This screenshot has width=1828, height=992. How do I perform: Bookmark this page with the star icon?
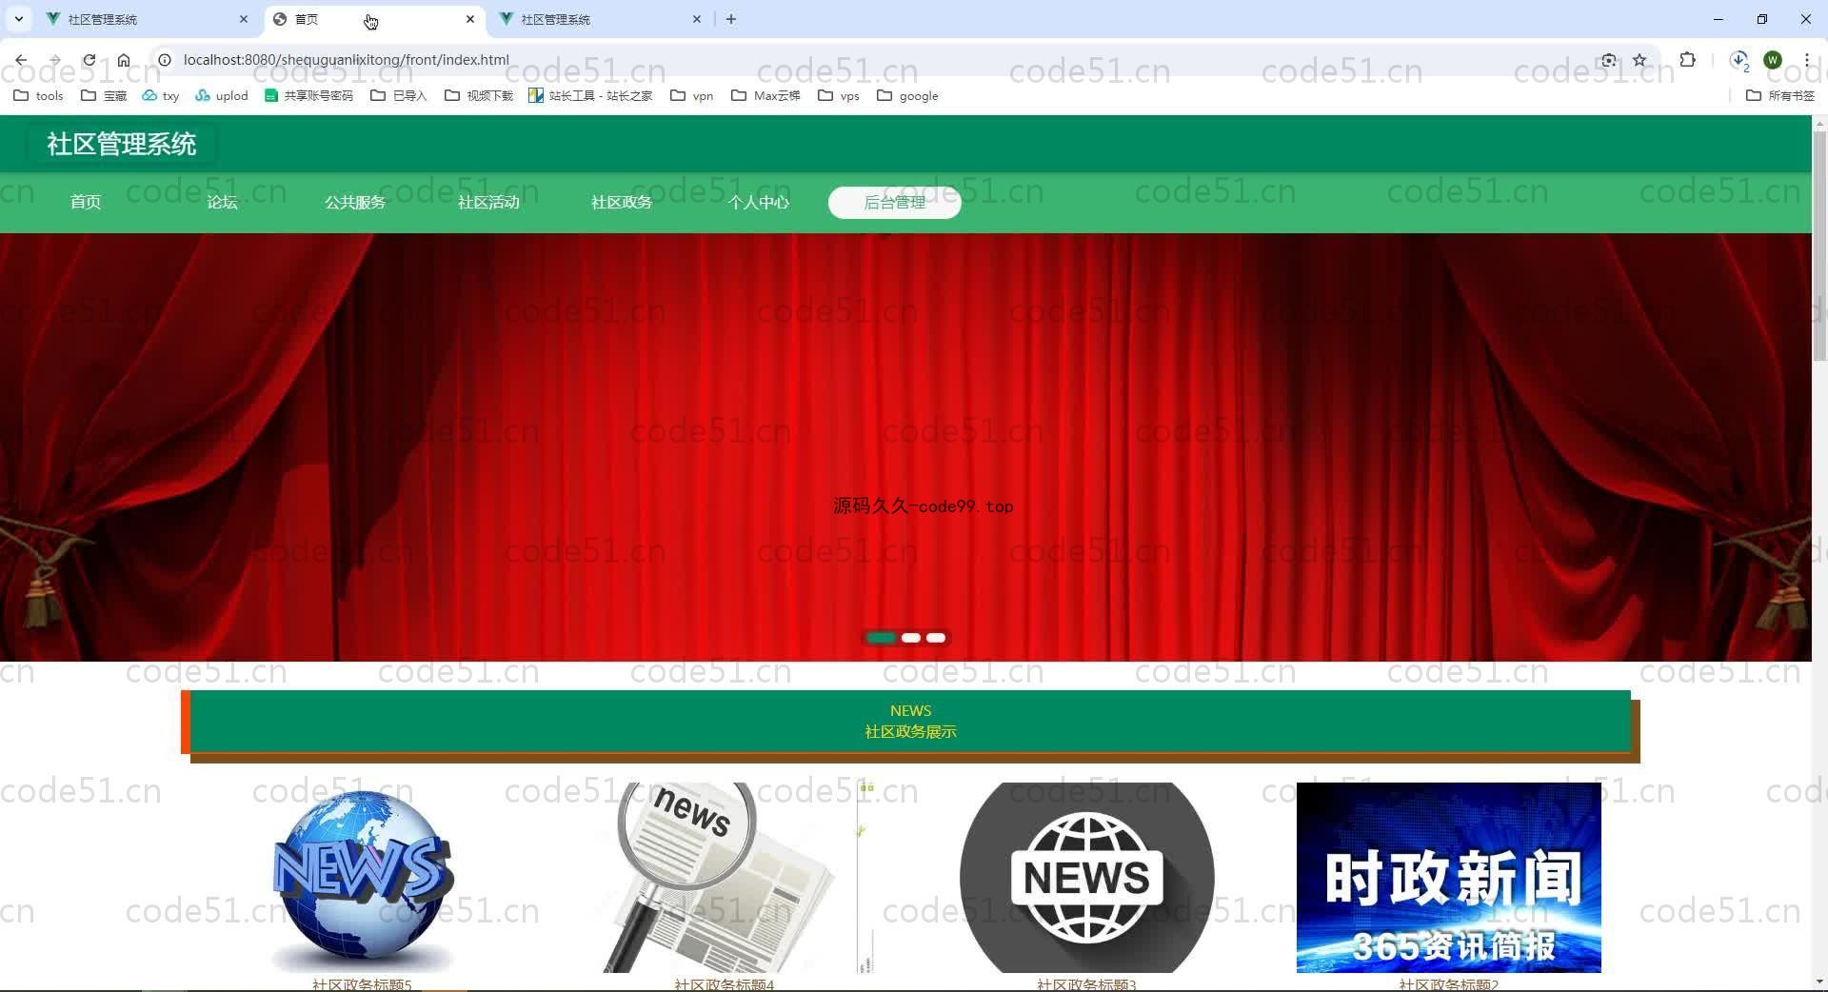pyautogui.click(x=1639, y=60)
